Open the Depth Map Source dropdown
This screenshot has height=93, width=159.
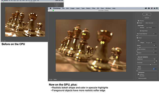click(x=151, y=27)
